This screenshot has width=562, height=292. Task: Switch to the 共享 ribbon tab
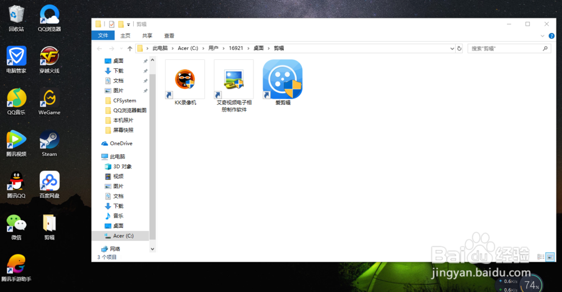tap(147, 36)
